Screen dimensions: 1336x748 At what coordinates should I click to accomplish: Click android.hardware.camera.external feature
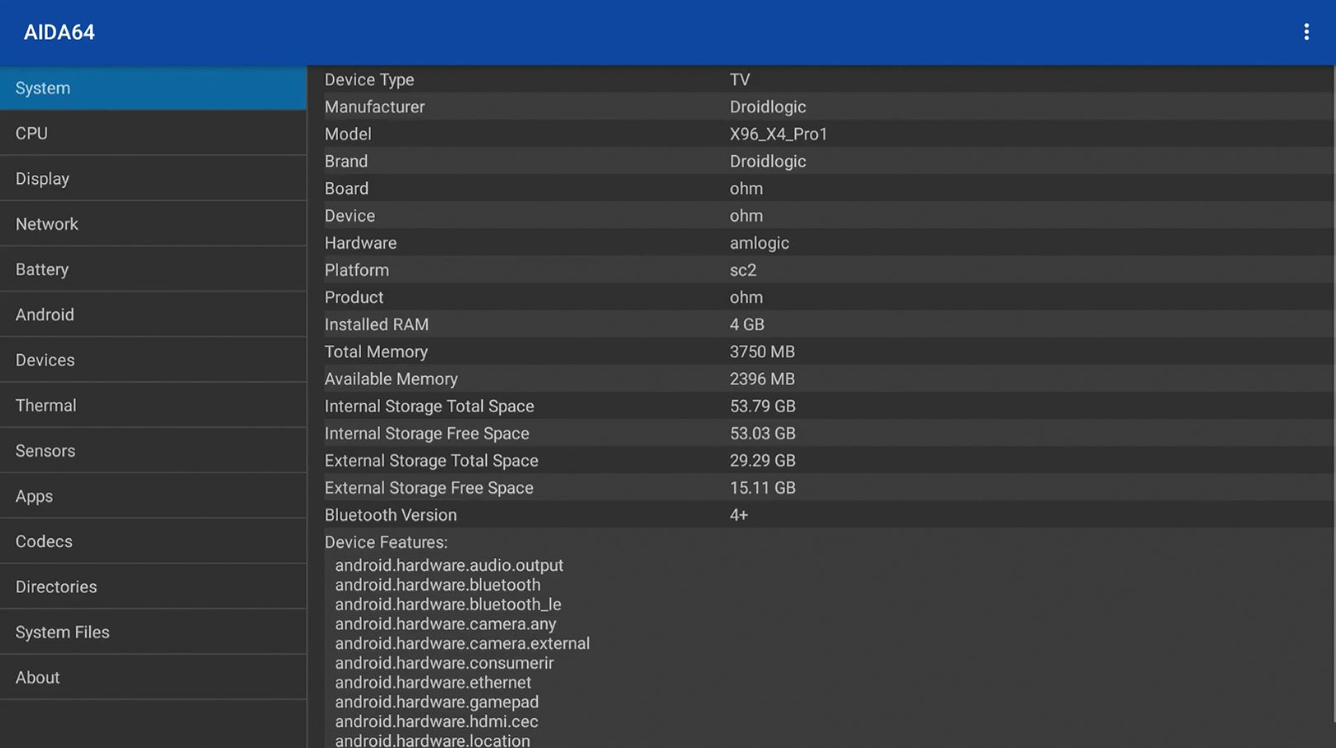click(463, 643)
